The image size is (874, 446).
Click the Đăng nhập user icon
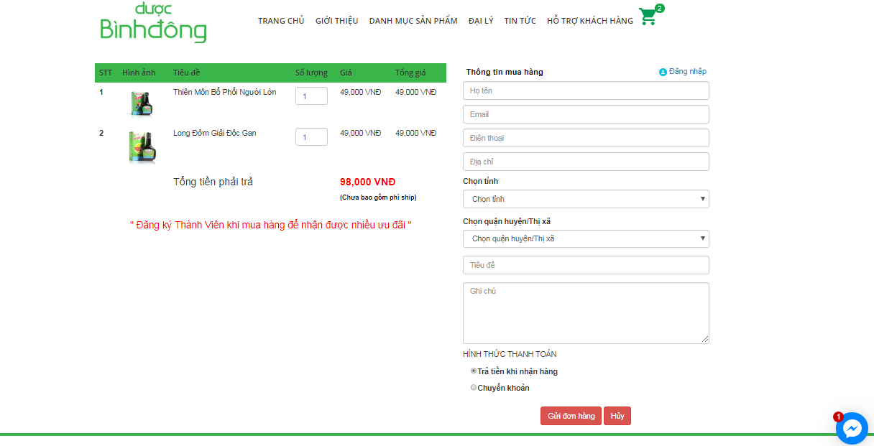tap(663, 73)
